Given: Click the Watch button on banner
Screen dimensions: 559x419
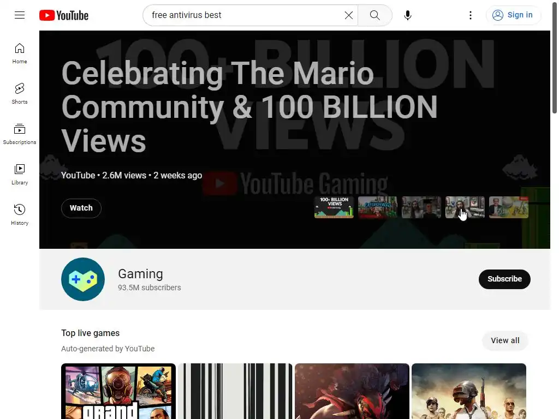Looking at the screenshot, I should pos(81,208).
